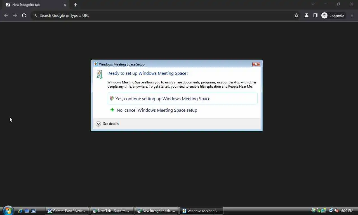Image resolution: width=358 pixels, height=215 pixels.
Task: Click the large Meeting Space icon beside heading
Action: (99, 74)
